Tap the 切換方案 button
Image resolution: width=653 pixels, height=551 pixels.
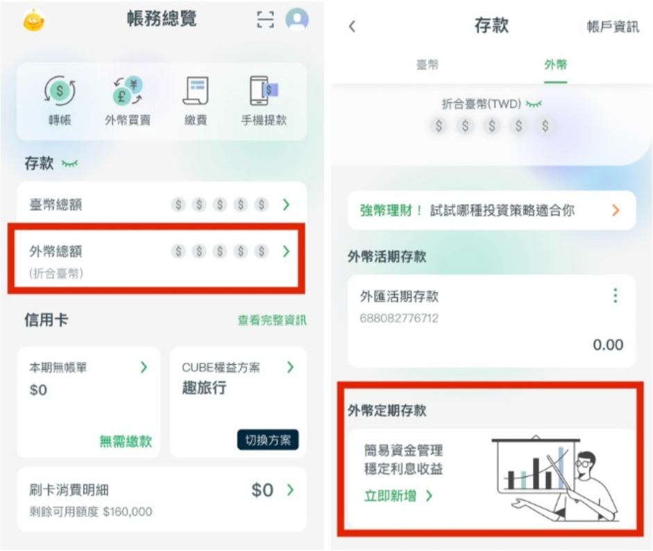[x=268, y=440]
